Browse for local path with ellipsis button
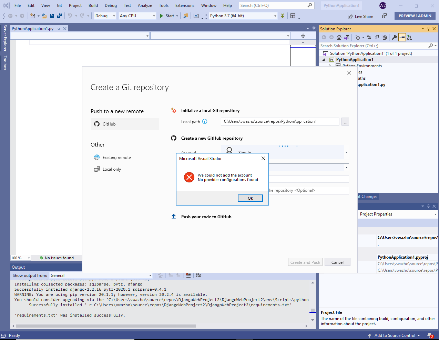This screenshot has height=340, width=439. point(345,121)
